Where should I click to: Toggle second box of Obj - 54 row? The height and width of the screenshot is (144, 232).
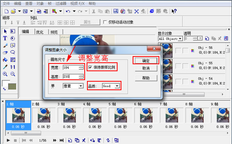point(185,81)
